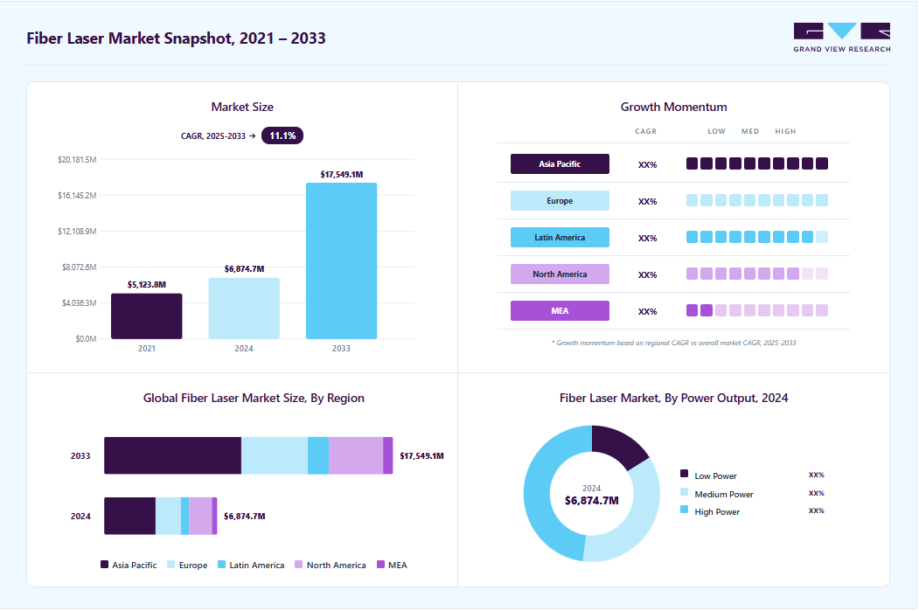The image size is (919, 611).
Task: Click the Medium Power legend label
Action: coord(724,495)
